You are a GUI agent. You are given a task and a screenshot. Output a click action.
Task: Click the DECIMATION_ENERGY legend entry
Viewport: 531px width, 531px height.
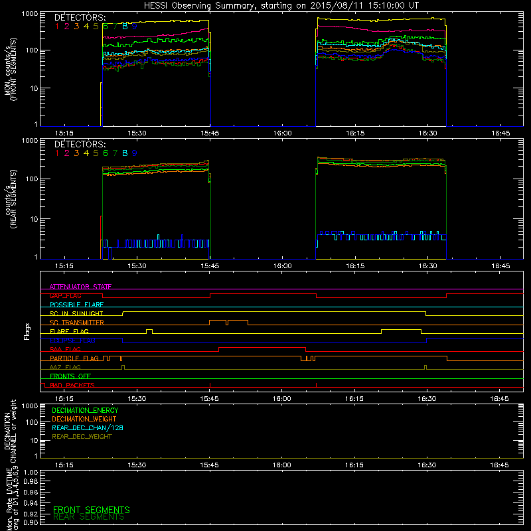(85, 410)
